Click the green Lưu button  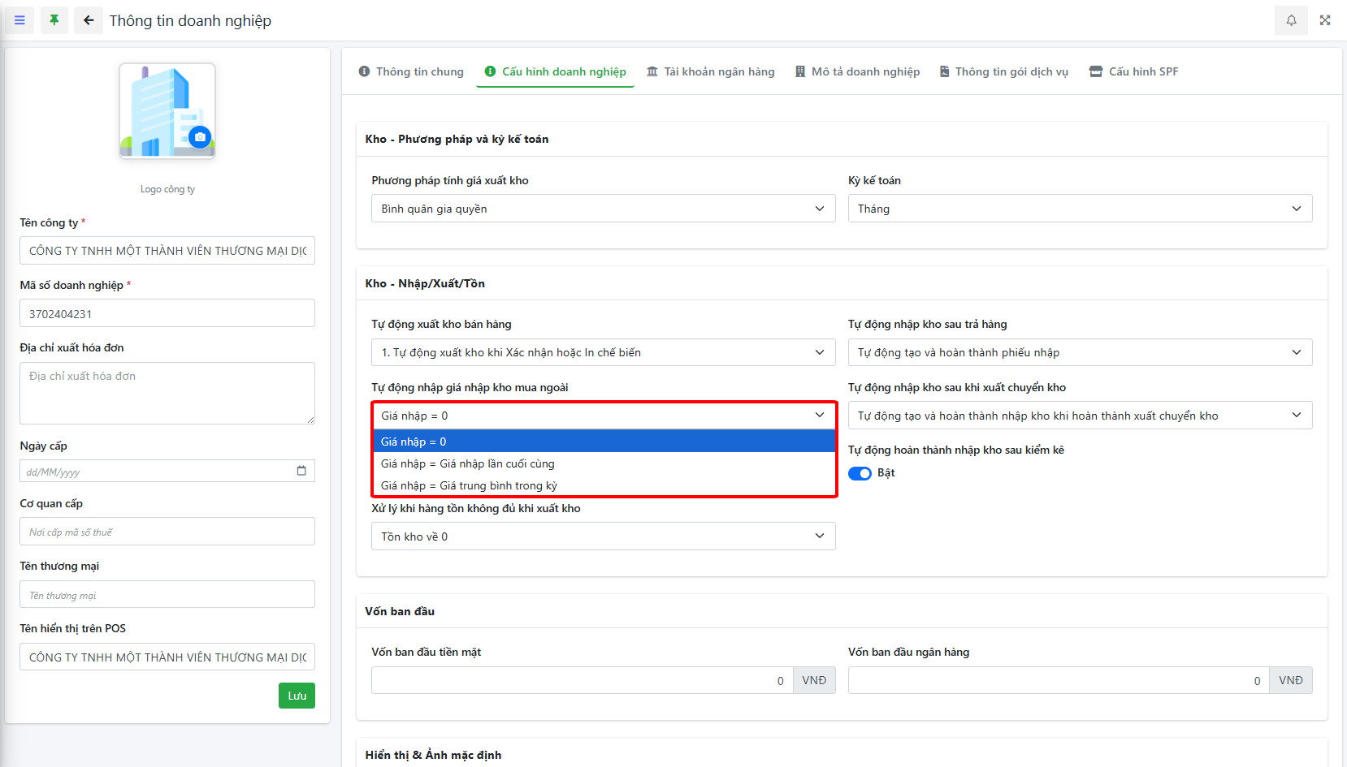297,696
